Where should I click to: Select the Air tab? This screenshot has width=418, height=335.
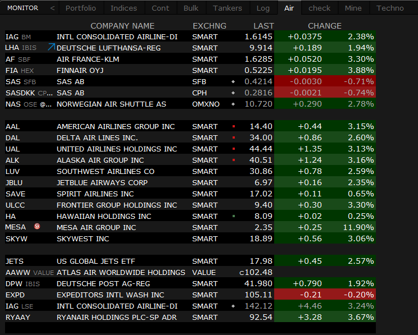289,8
